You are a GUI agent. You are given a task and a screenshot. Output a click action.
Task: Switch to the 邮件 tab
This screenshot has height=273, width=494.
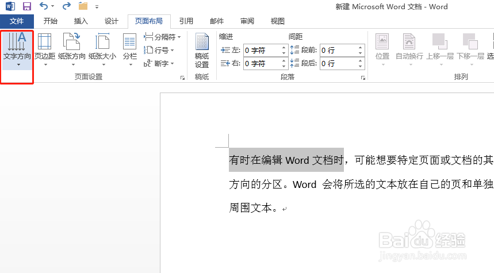pos(217,21)
